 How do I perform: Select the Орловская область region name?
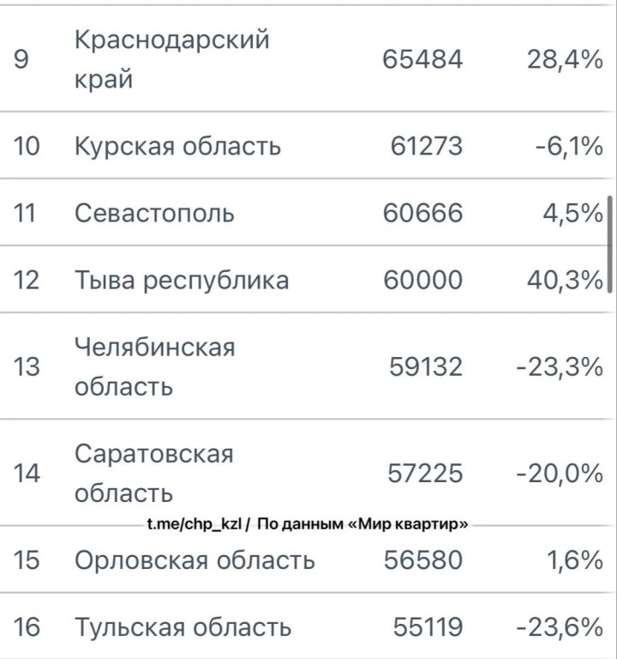195,560
